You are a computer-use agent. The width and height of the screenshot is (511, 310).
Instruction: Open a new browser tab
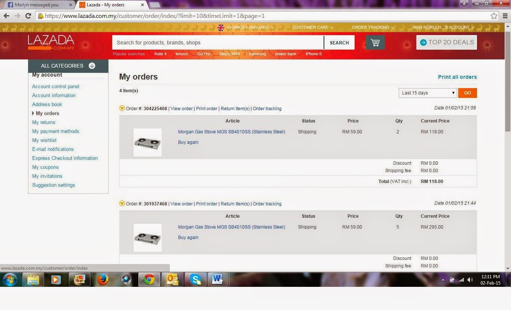[x=155, y=5]
